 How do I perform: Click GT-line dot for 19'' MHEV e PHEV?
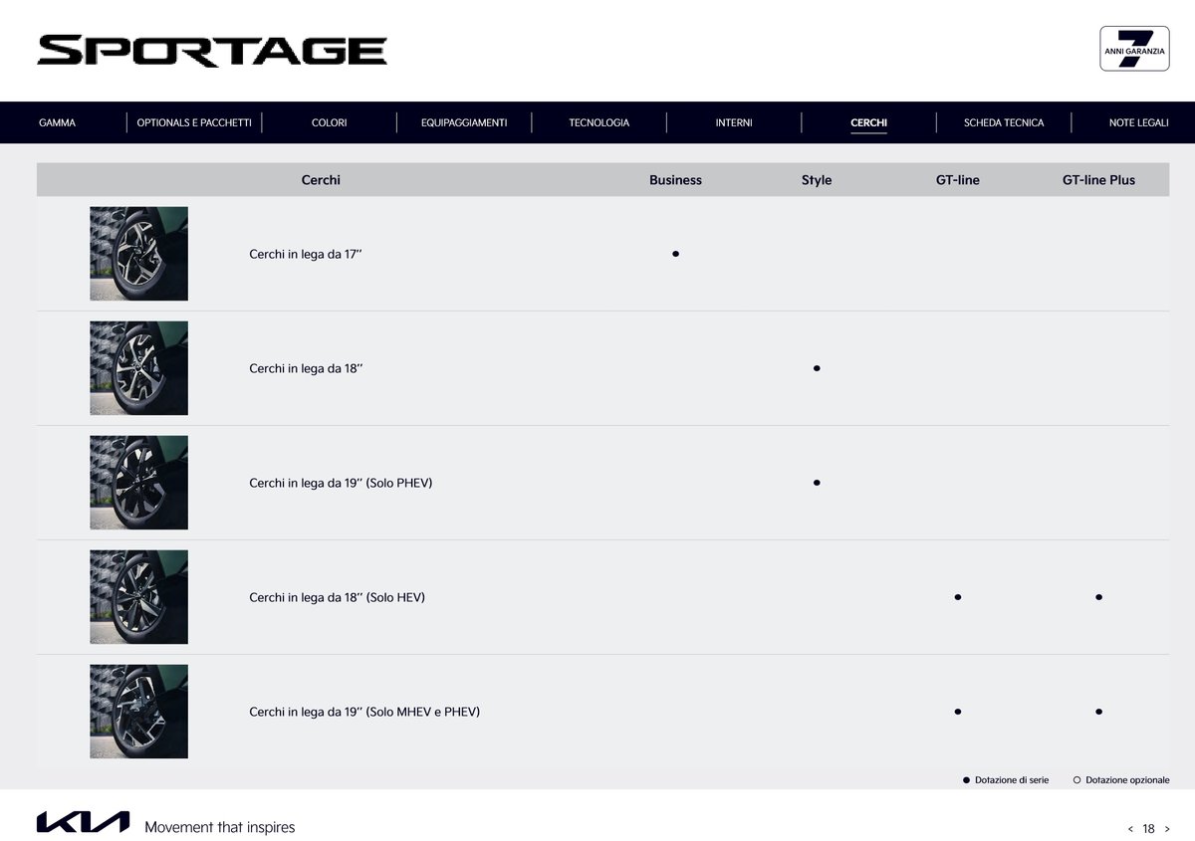958,712
